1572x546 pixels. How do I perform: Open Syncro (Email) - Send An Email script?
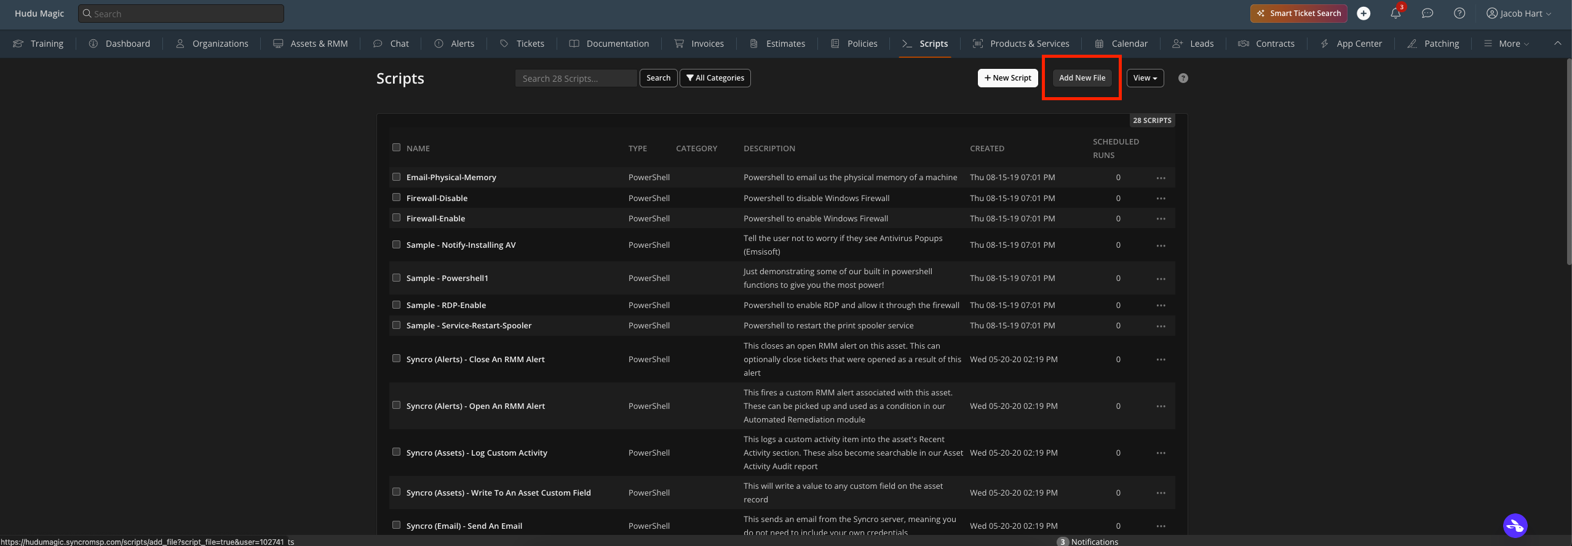pos(464,526)
